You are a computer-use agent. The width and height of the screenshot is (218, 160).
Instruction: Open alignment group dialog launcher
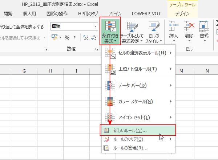click(x=46, y=49)
